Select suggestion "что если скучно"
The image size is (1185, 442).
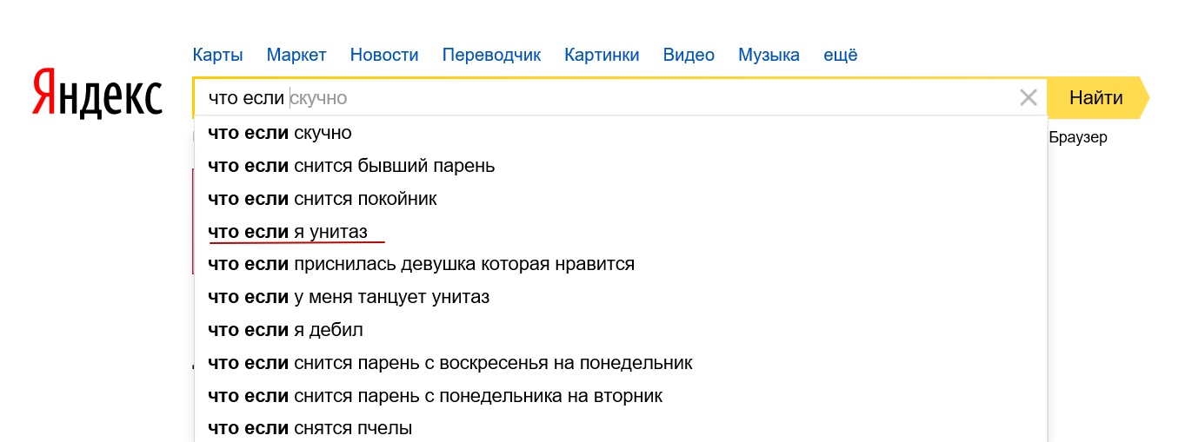tap(621, 133)
